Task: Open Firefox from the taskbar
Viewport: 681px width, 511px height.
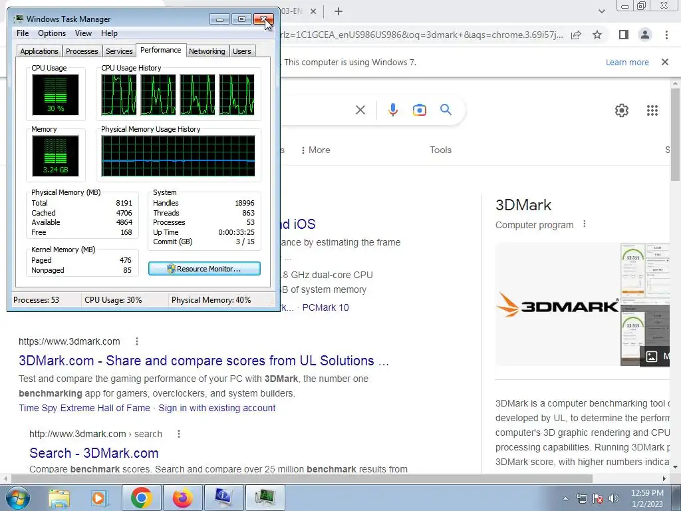Action: (182, 498)
